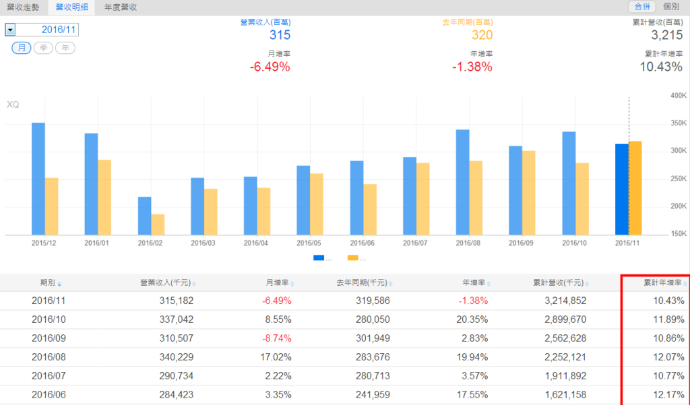
Task: Select the 2016/11 row period cell
Action: [x=49, y=301]
